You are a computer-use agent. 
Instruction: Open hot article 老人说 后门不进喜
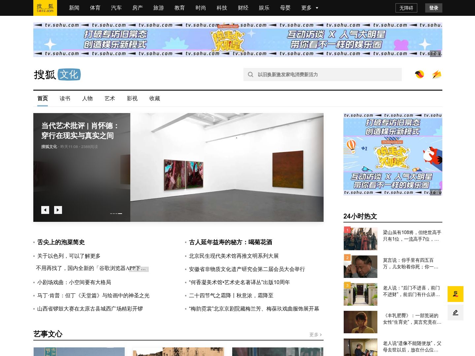click(411, 291)
